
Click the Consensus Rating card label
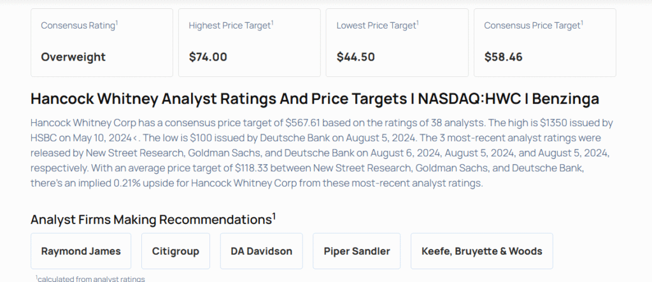click(x=78, y=25)
